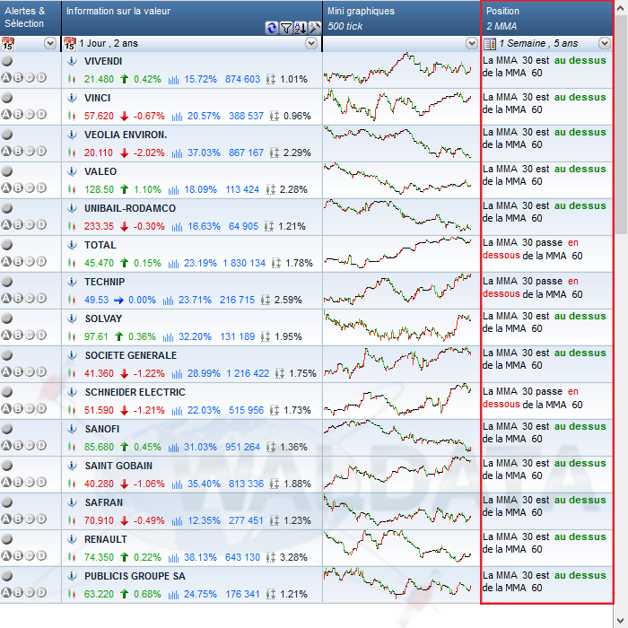Toggle alert circle for VEOLIA ENVIRON. row

coord(7,135)
